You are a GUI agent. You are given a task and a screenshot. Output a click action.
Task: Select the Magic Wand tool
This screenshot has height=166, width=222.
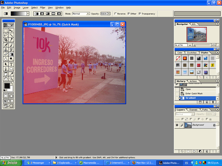(11, 35)
